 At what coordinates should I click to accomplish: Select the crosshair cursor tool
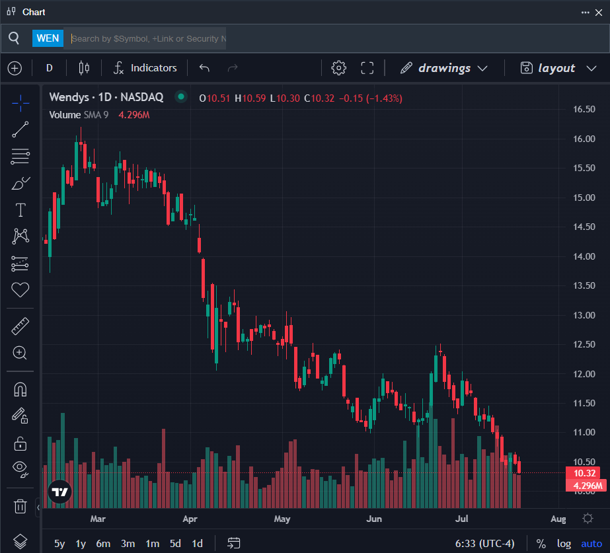pyautogui.click(x=20, y=103)
